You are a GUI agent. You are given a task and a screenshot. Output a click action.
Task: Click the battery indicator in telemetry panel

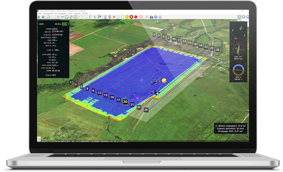[65, 24]
